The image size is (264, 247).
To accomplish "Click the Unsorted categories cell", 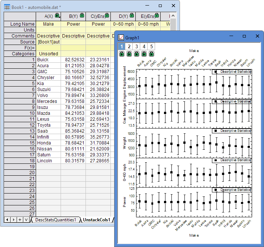I will (48, 53).
